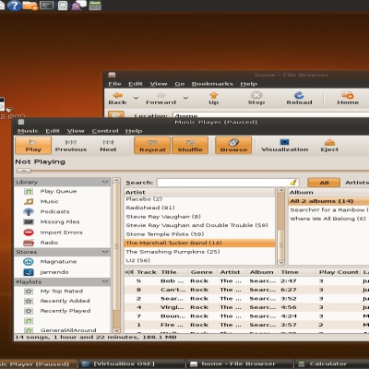Toggle Repeat mode off
This screenshot has height=369, width=369.
(152, 146)
